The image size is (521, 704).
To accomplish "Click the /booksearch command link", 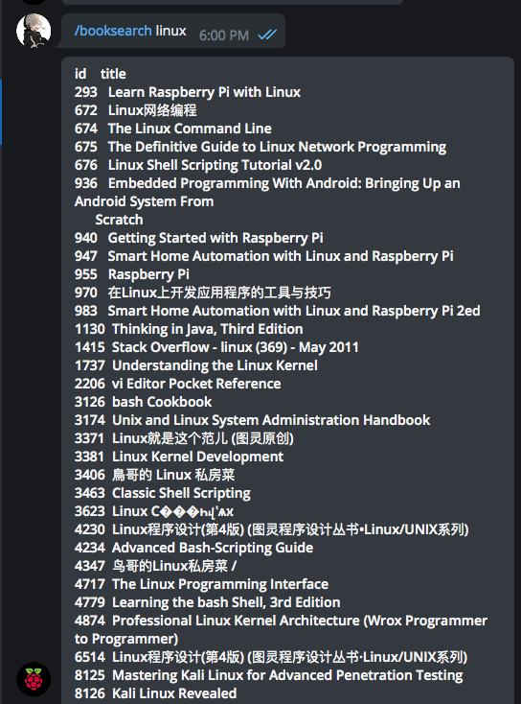I will [x=113, y=31].
